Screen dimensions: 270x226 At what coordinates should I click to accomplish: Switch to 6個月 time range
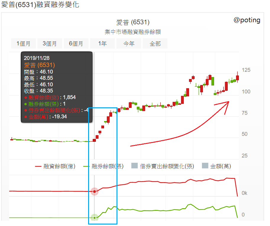tap(76, 44)
